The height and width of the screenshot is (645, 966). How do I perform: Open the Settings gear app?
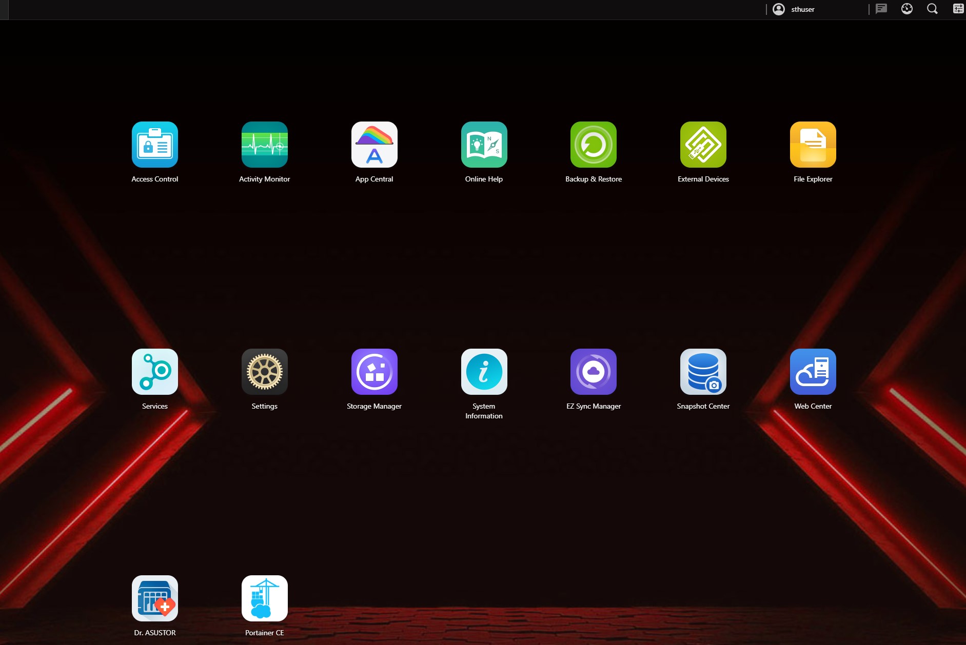[x=265, y=372]
